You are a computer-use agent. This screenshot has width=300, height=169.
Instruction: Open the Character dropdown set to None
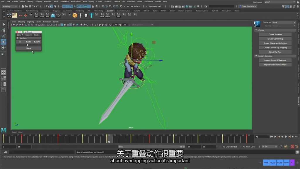pyautogui.click(x=284, y=22)
